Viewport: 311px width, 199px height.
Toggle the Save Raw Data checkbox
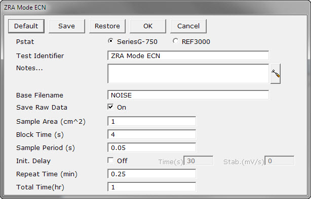[110, 107]
